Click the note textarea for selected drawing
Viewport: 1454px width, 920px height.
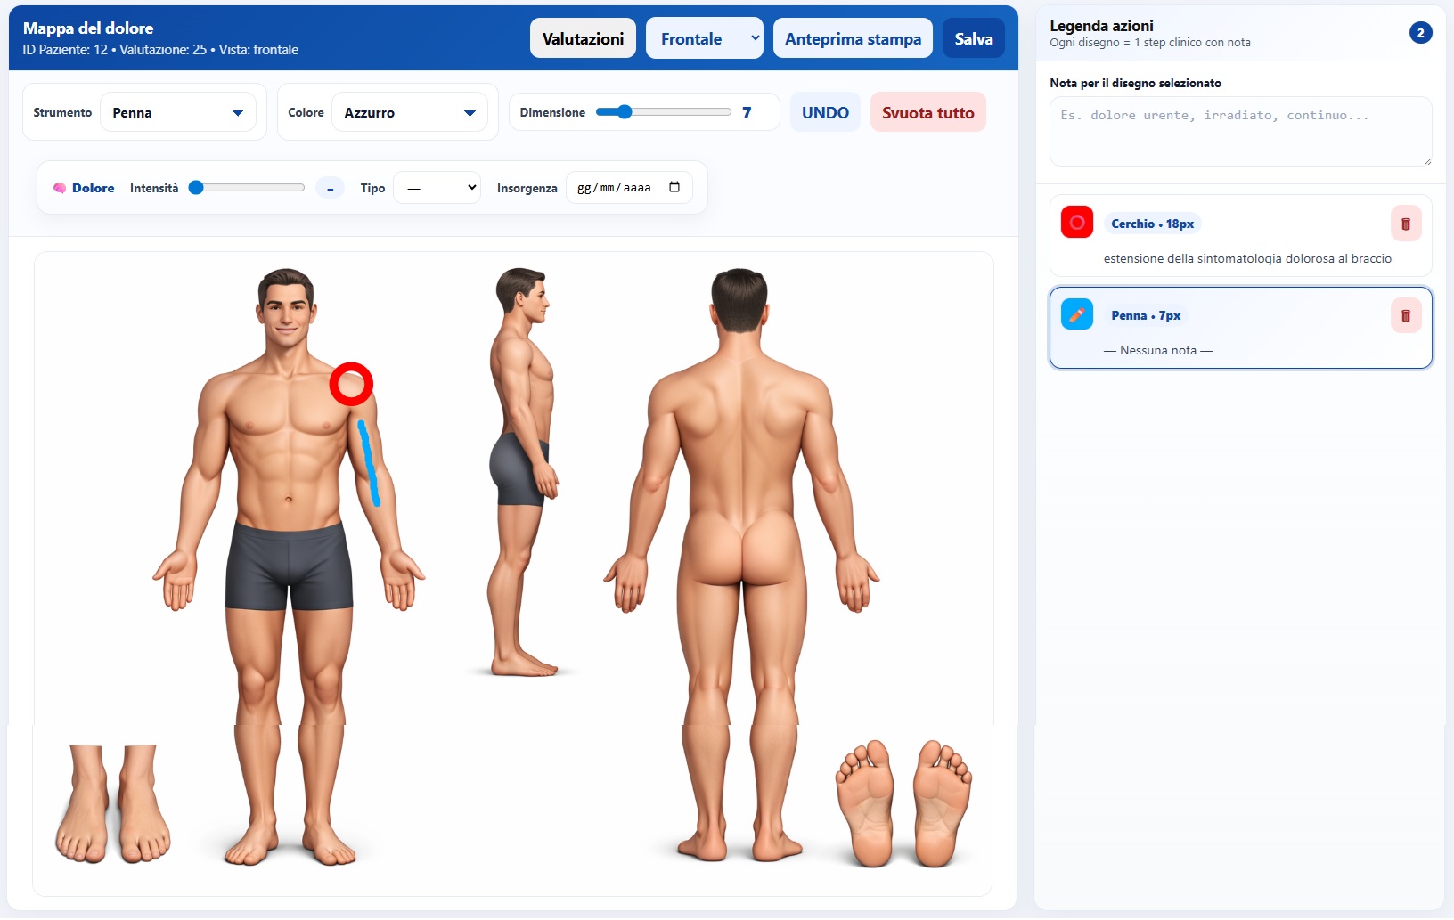[1240, 132]
